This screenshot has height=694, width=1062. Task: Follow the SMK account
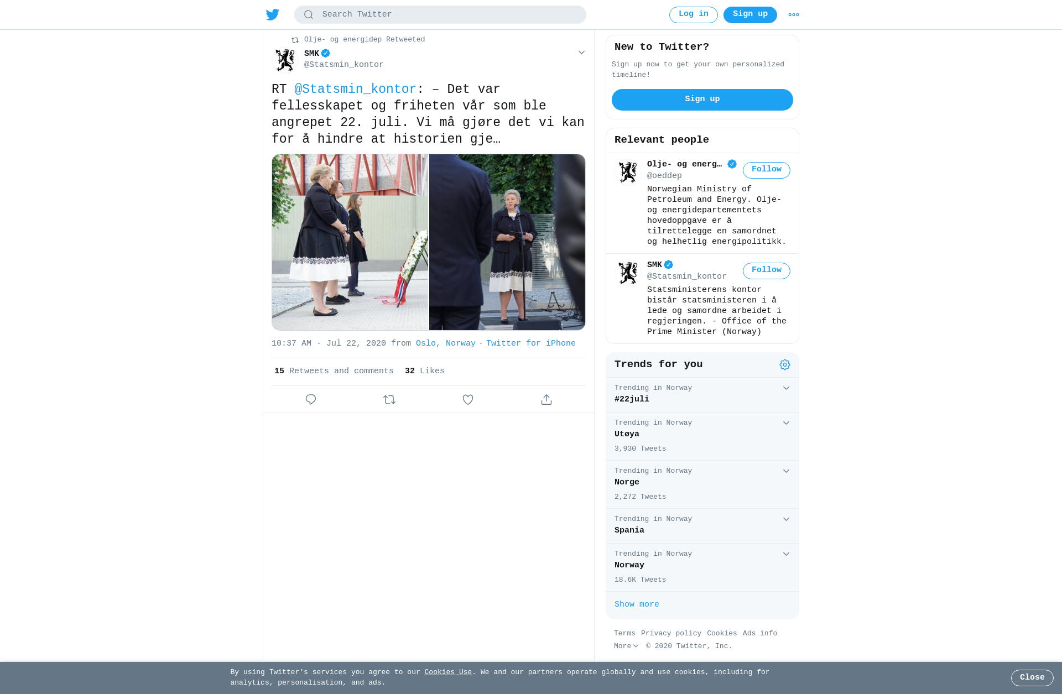point(766,270)
